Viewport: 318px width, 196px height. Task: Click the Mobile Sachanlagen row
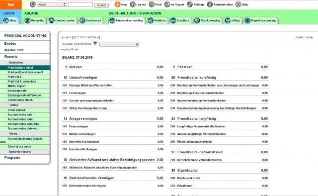click(x=113, y=134)
